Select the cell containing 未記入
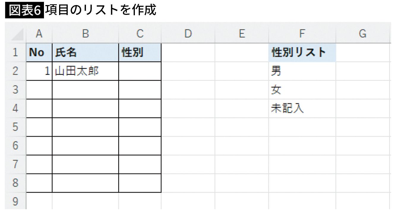The height and width of the screenshot is (214, 398). point(302,108)
